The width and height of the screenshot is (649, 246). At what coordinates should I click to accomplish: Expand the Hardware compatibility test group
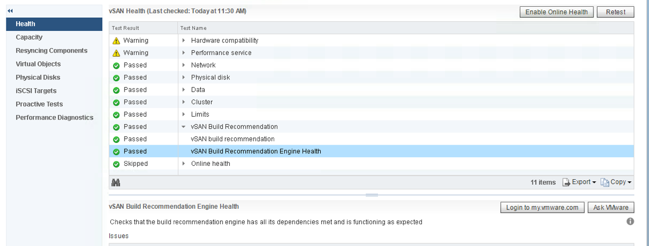184,41
